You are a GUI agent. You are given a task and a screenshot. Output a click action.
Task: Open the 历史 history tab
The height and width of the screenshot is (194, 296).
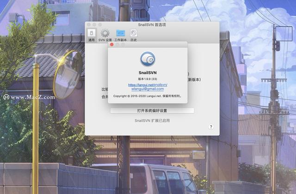(x=134, y=35)
